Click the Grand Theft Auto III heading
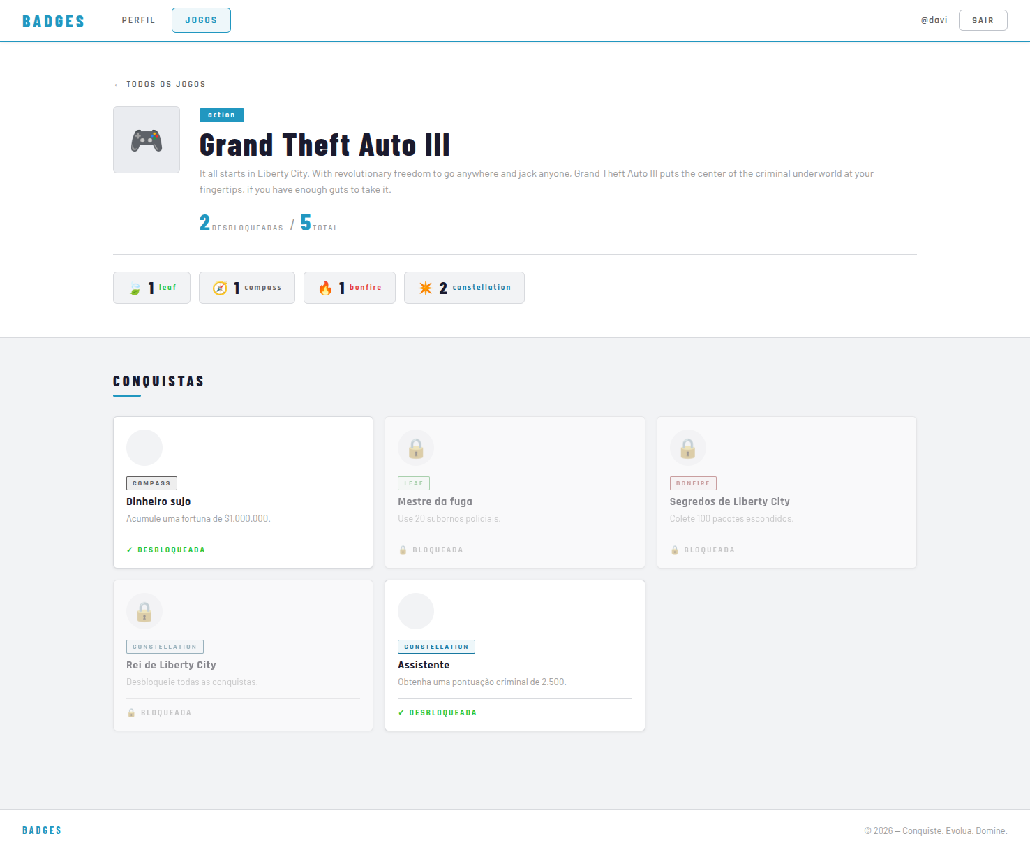This screenshot has height=850, width=1030. pyautogui.click(x=324, y=145)
